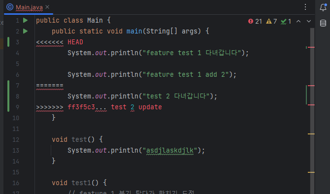The width and height of the screenshot is (330, 194).
Task: Click red error stripe mark for ======= line
Action: (311, 86)
